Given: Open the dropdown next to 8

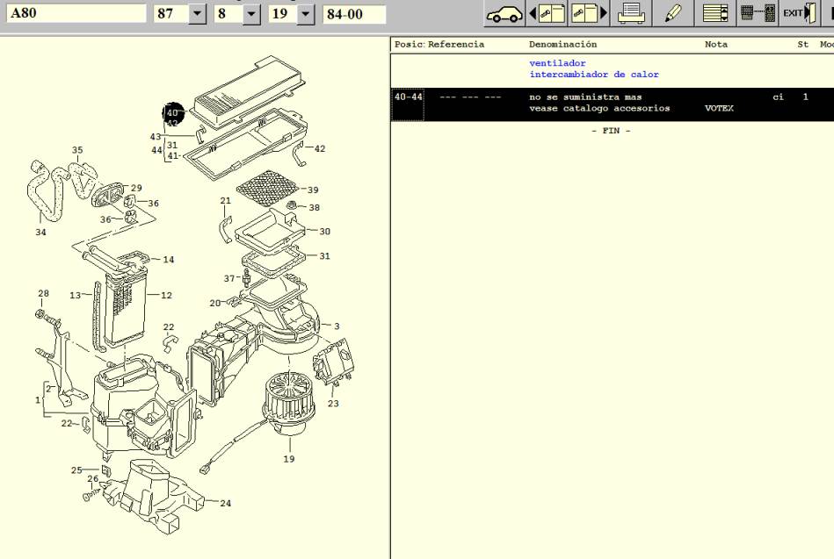Looking at the screenshot, I should pos(251,14).
